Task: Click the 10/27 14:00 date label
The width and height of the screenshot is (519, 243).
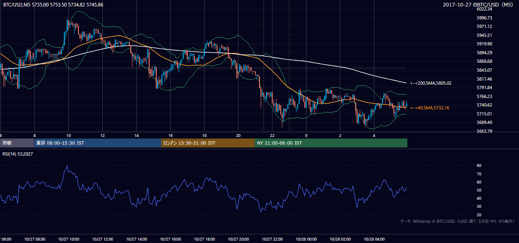Action: coord(136,239)
